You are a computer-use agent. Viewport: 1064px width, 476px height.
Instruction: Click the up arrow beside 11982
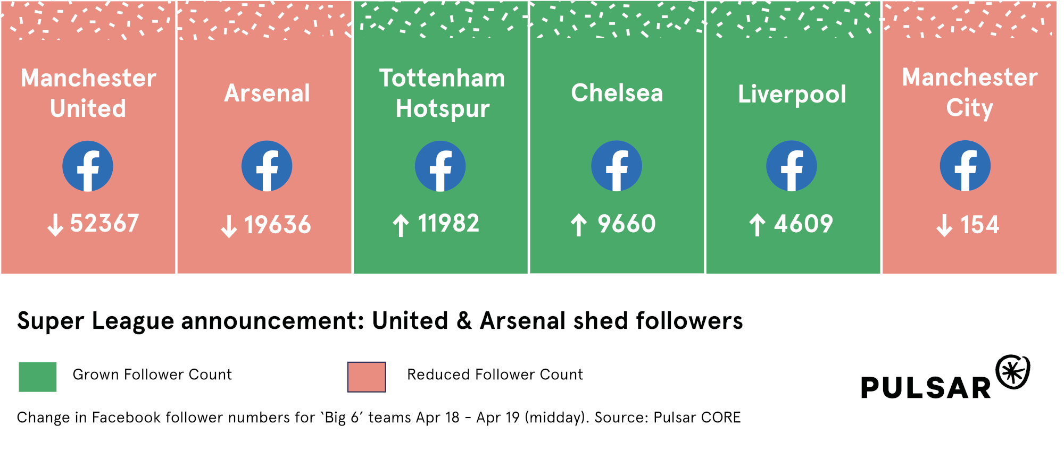coord(401,225)
